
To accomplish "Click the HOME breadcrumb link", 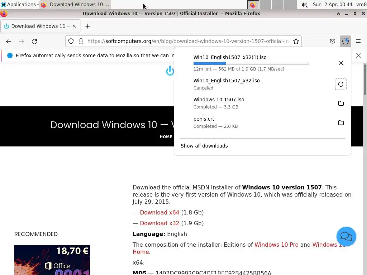I will tap(166, 137).
